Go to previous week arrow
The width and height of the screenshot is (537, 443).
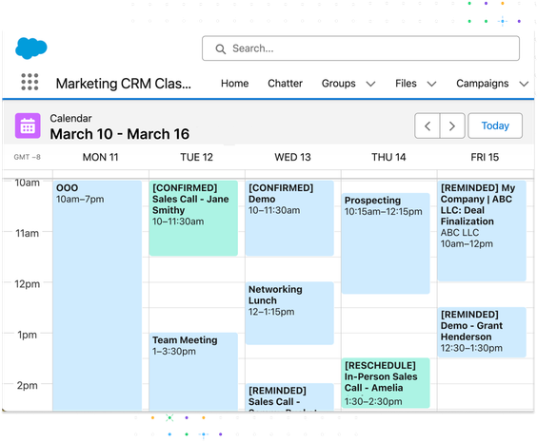(428, 125)
